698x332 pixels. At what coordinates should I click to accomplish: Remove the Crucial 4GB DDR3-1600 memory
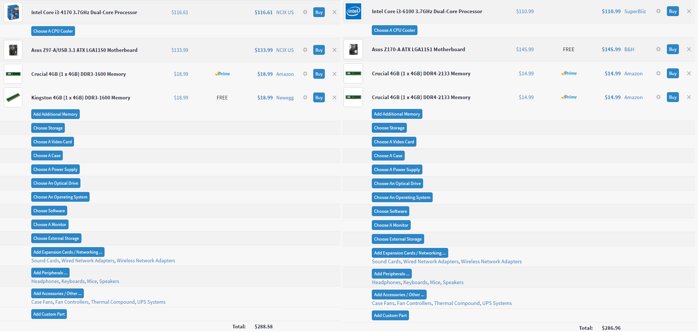point(334,74)
